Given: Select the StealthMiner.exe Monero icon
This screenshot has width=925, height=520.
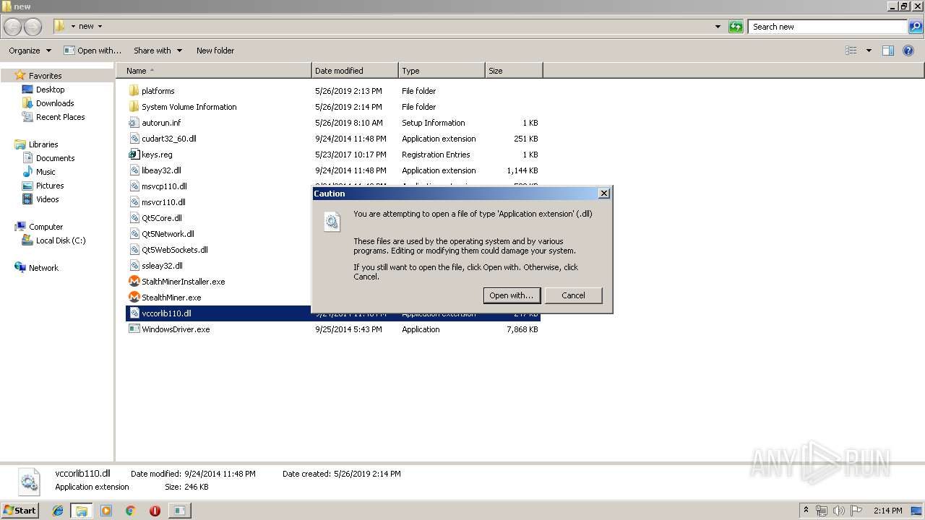Looking at the screenshot, I should tap(134, 298).
